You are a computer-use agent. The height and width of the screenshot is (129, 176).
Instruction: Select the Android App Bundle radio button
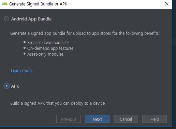6,19
